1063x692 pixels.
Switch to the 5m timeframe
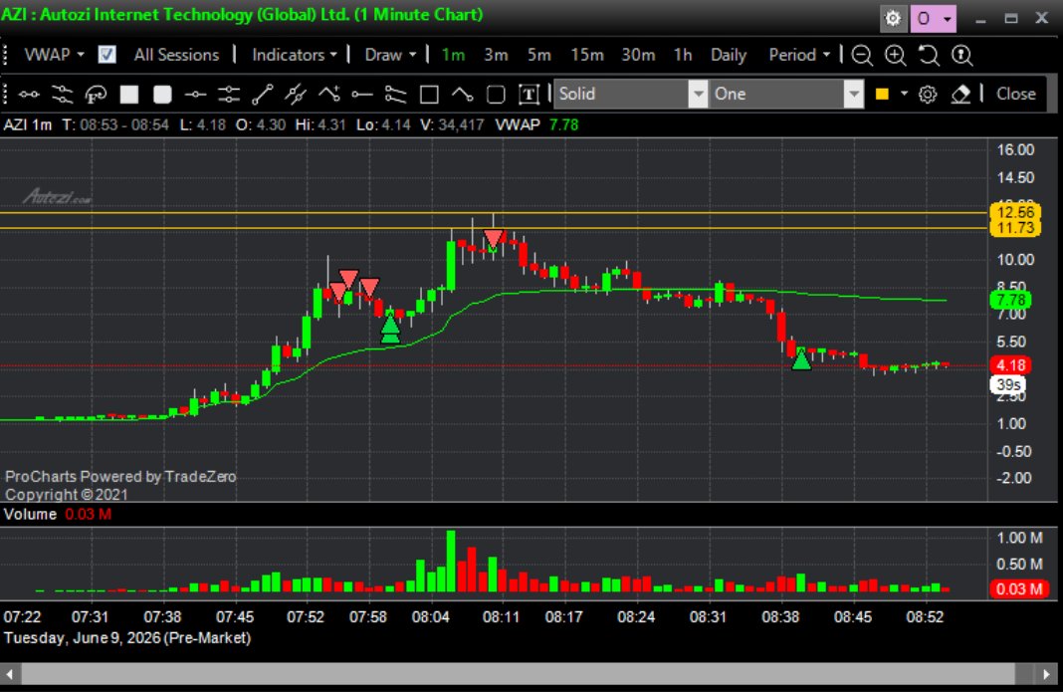point(538,55)
